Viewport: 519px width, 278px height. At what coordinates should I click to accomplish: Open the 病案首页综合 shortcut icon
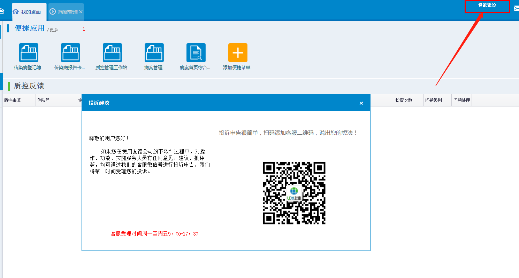[196, 53]
